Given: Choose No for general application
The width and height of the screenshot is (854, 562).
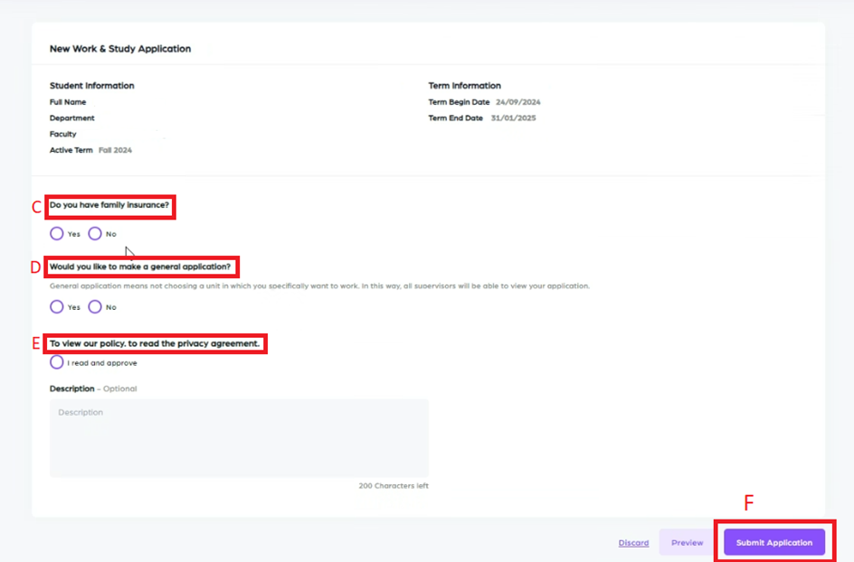Looking at the screenshot, I should coord(95,307).
